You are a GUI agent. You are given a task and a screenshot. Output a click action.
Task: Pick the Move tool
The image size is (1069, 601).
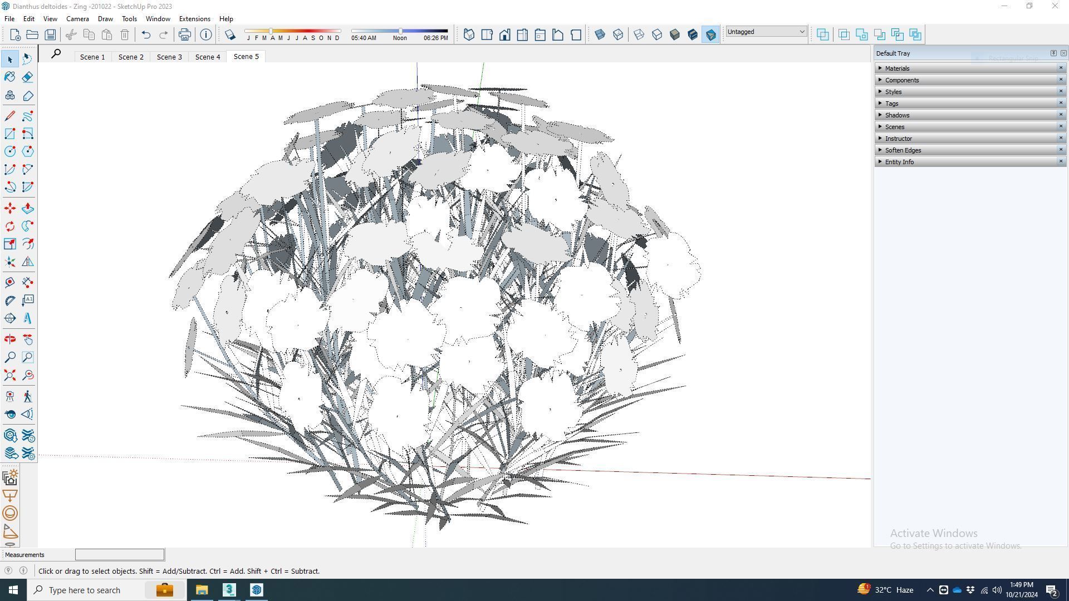(10, 208)
